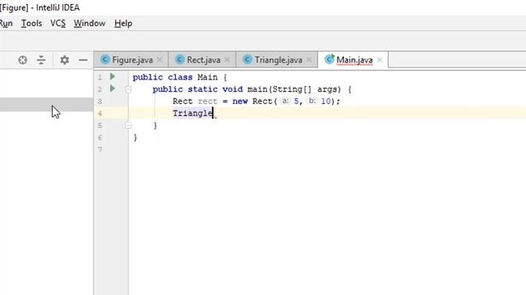This screenshot has height=295, width=526.
Task: Close the Figure.java tab
Action: 159,60
